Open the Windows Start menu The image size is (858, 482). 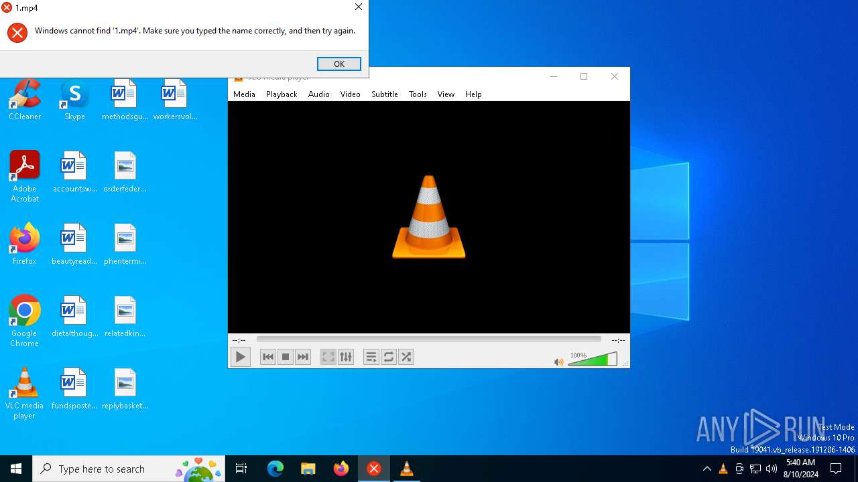16,469
